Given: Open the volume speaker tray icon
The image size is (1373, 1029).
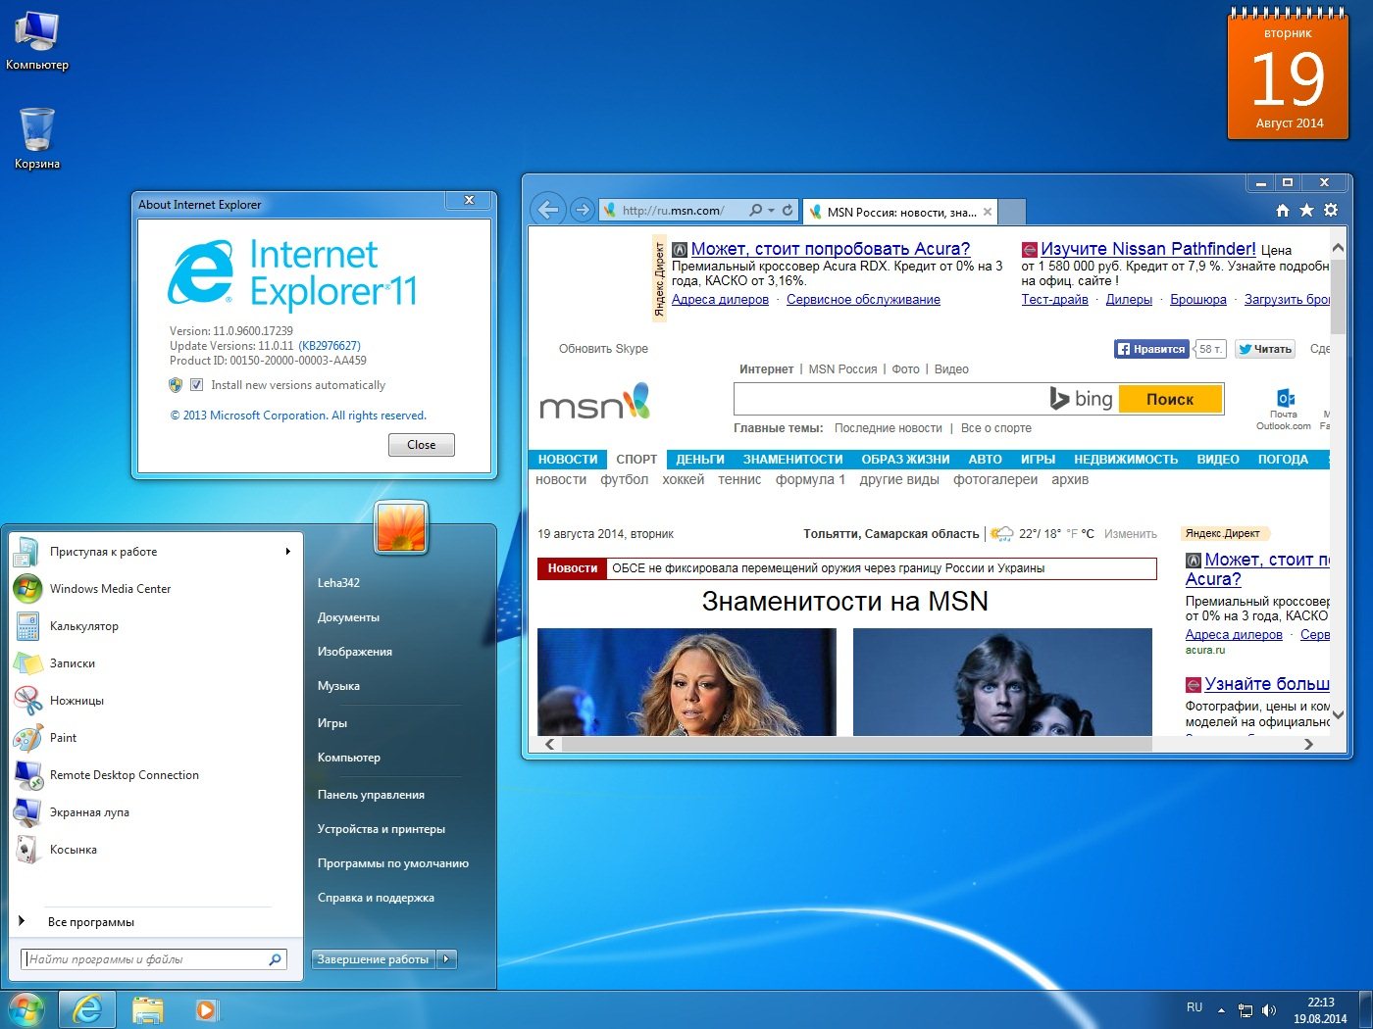Looking at the screenshot, I should 1269,1009.
